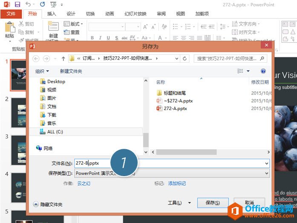Open Text Direction (文字方向) dropdown
The image size is (297, 223).
point(246,24)
